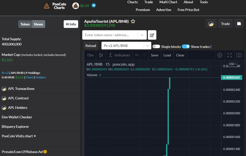The image size is (246, 156).
Task: Open APL Holders link
Action: [18, 108]
